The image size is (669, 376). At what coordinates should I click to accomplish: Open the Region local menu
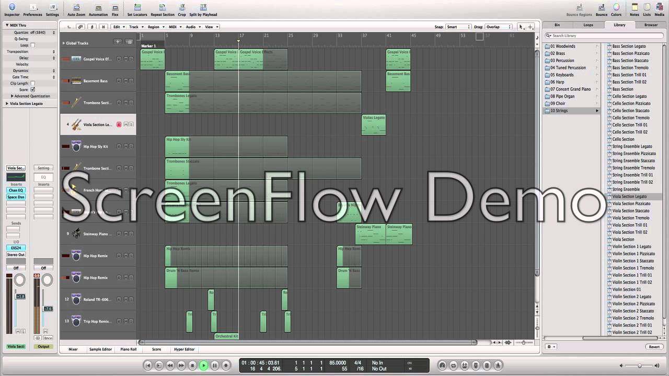(x=155, y=27)
